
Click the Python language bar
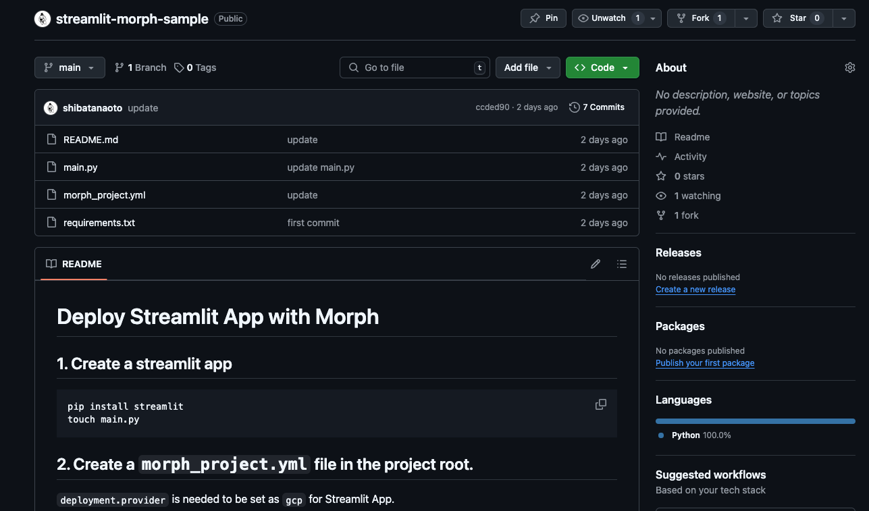click(x=756, y=421)
